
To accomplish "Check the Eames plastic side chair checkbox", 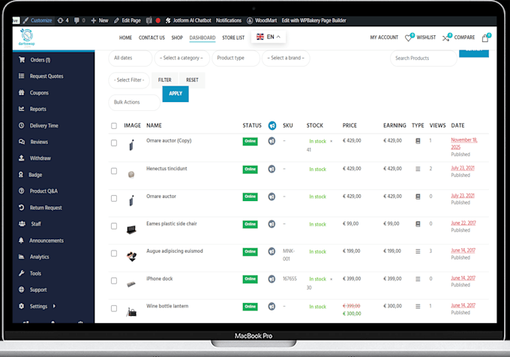I will (x=114, y=226).
